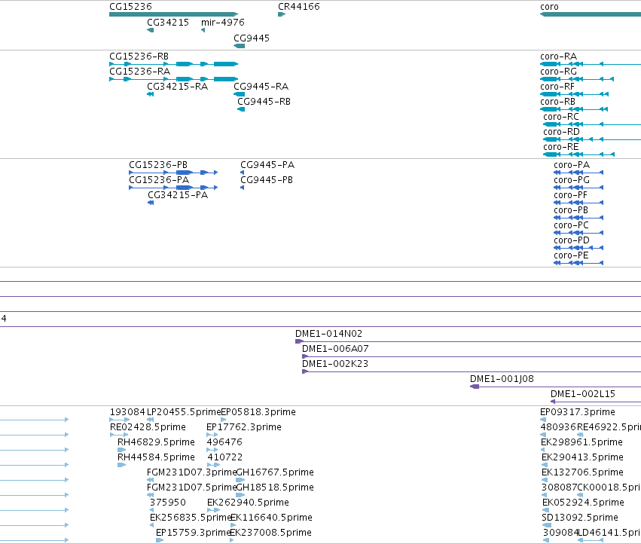Screen dimensions: 641x544
Task: Select CDS feature CG9445-PB
Action: click(242, 188)
